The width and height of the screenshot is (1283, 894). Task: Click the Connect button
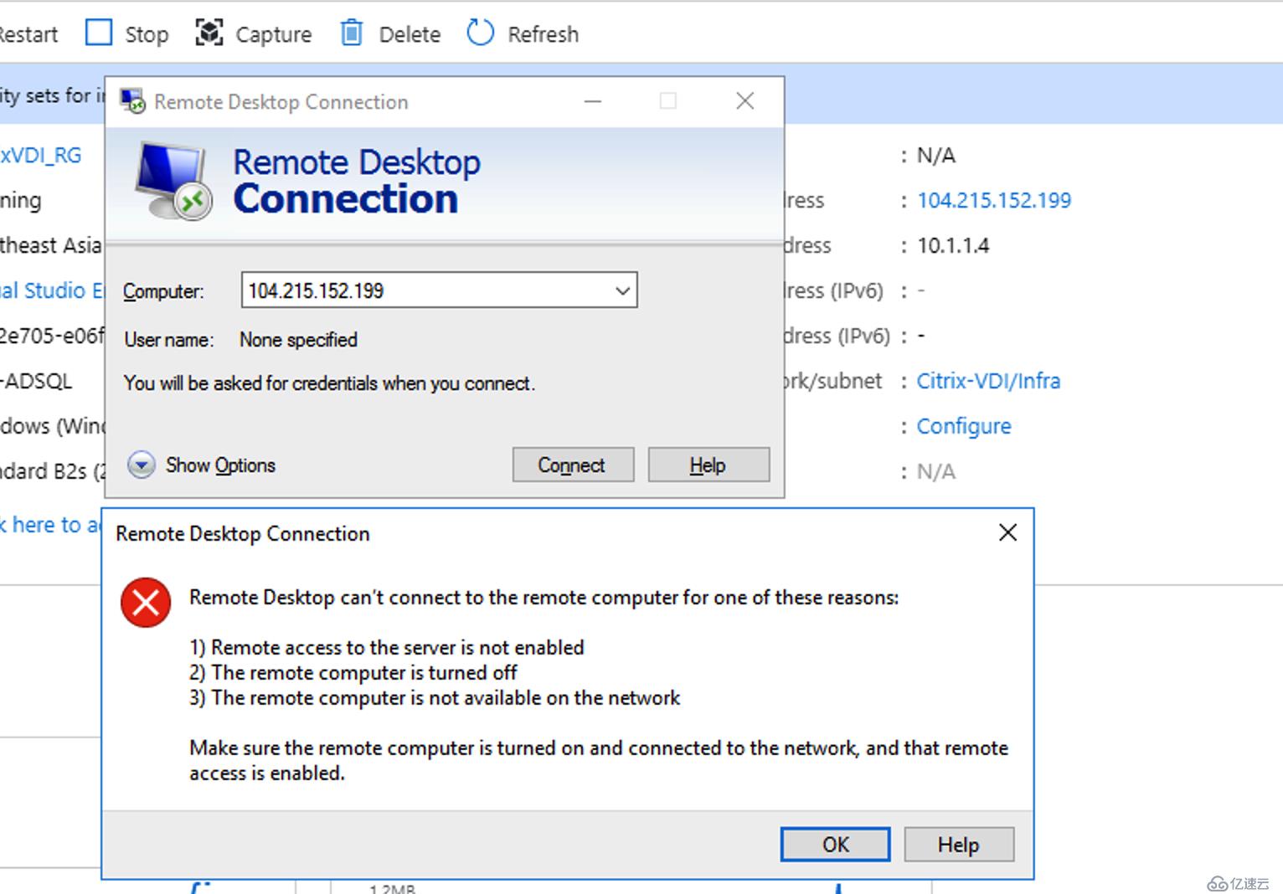coord(573,465)
